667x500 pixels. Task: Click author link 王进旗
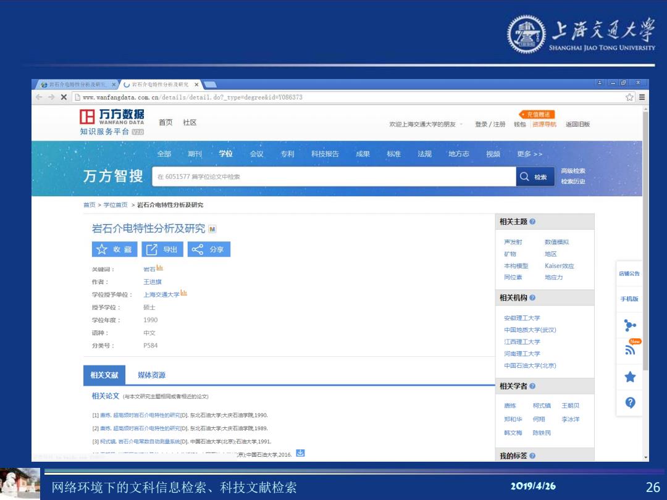153,282
